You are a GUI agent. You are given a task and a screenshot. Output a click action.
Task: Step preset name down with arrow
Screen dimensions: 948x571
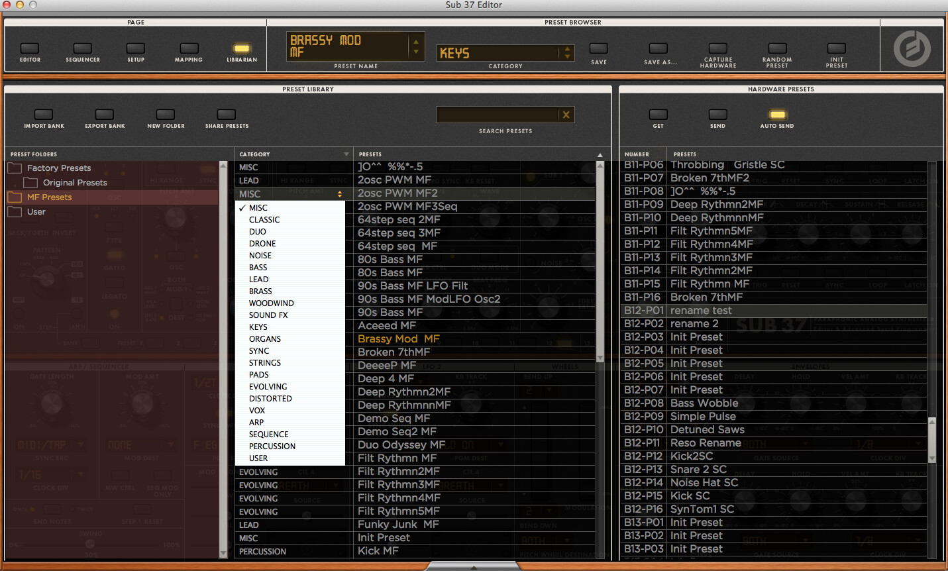click(416, 52)
